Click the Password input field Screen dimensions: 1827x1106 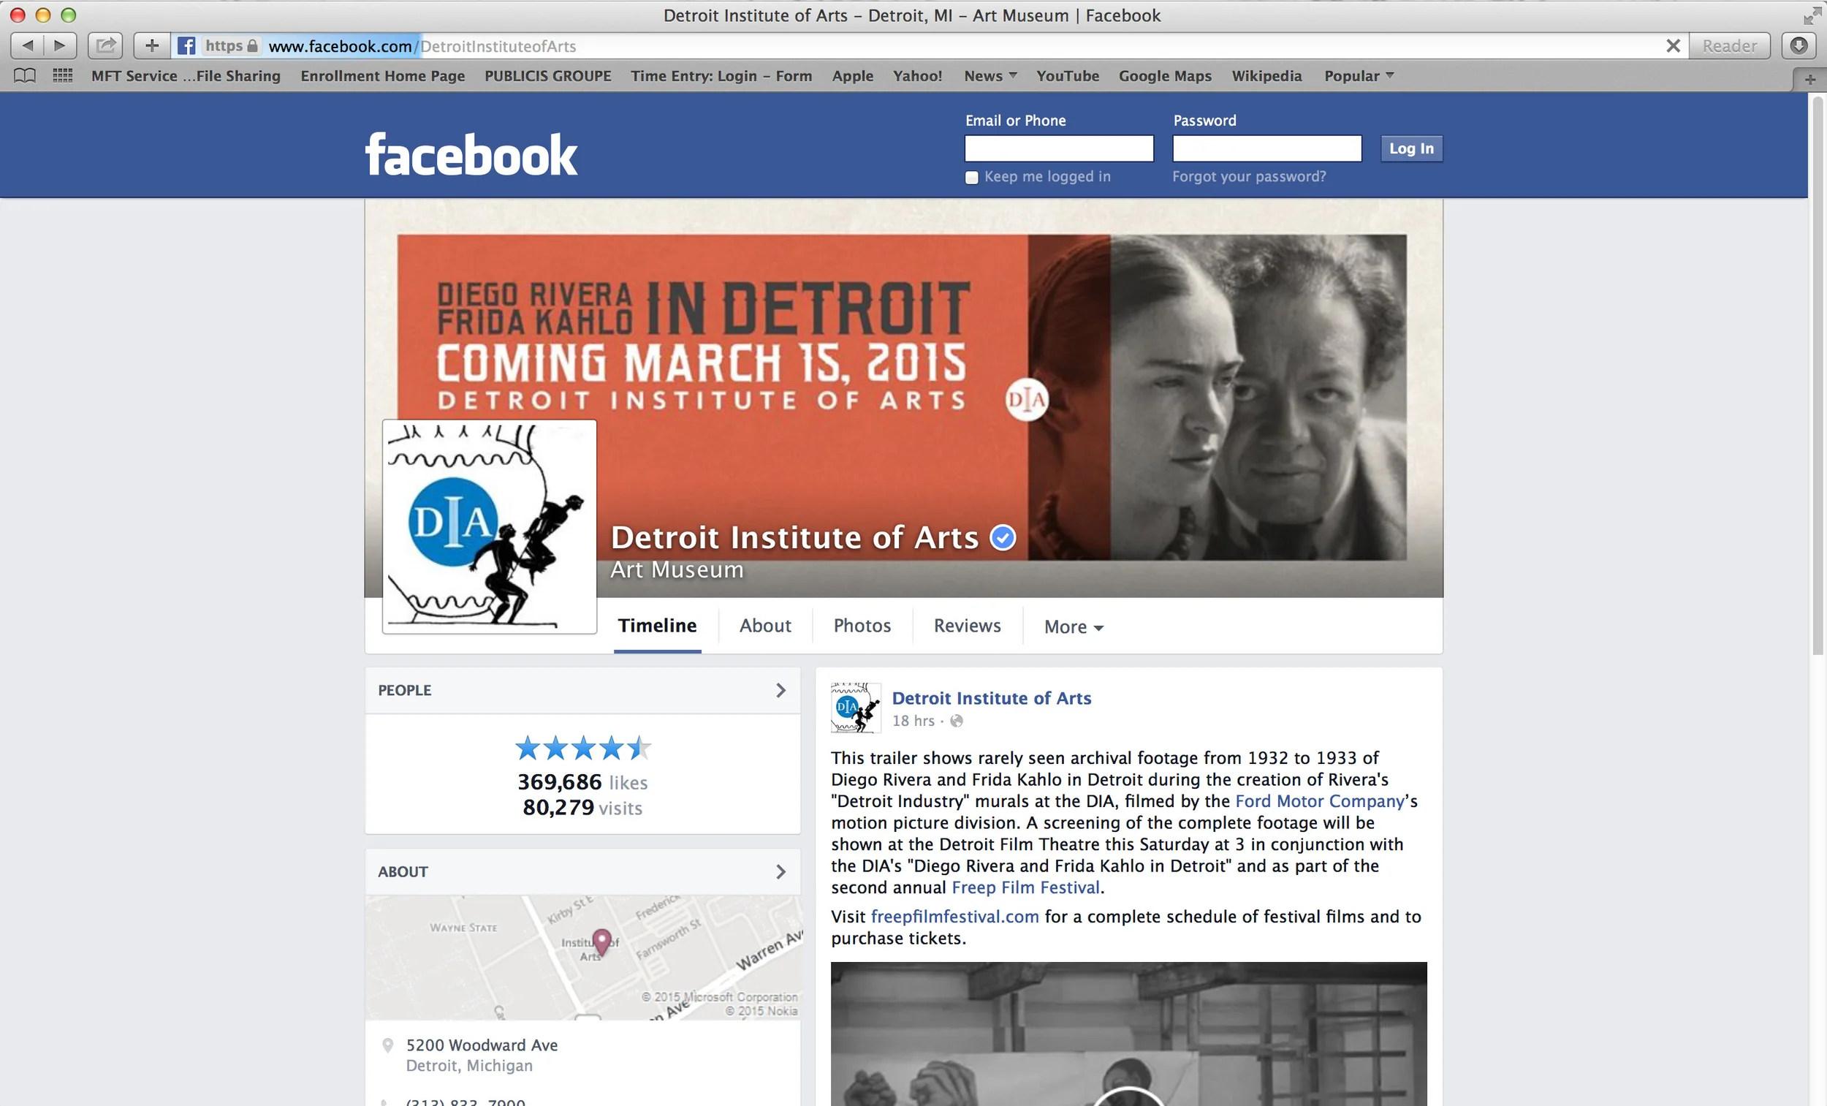(1266, 148)
